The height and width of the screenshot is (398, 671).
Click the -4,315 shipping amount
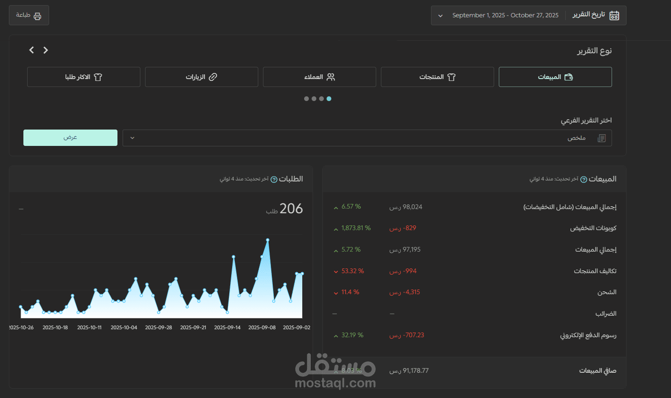coord(405,292)
